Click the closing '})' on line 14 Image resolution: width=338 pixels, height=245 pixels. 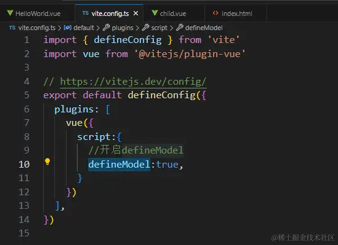[49, 220]
